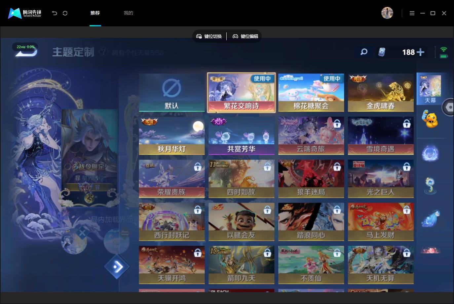Select the 棉花糖聚会 theme card
Screen dimensions: 454x304
(x=311, y=93)
